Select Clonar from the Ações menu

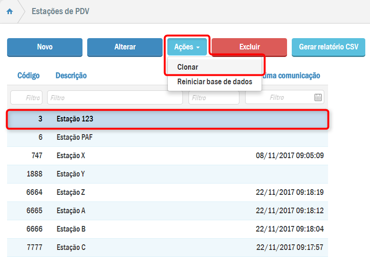[x=188, y=67]
